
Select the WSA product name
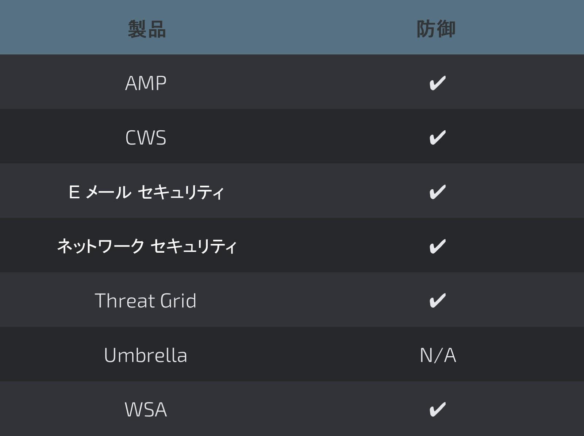146,409
